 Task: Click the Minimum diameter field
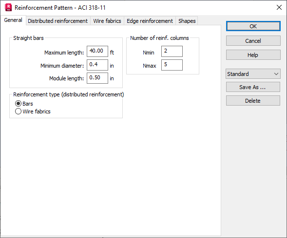(97, 65)
